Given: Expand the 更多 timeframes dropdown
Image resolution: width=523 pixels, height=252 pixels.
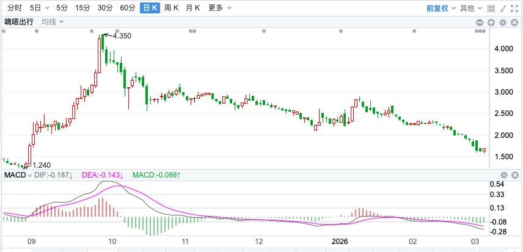Looking at the screenshot, I should click(x=219, y=9).
